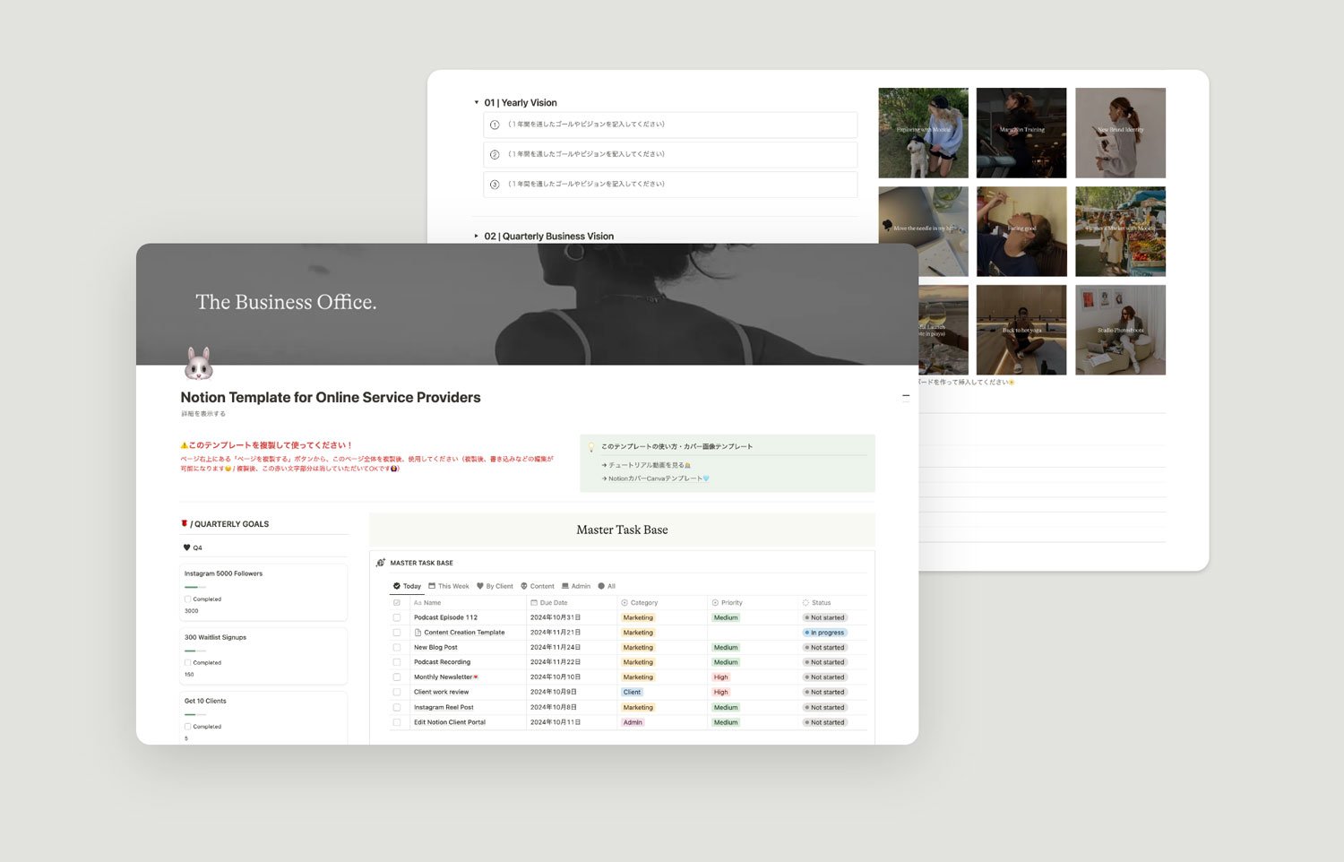Open the Edit Notion Client Portal task
Screen dimensions: 1344x862
(450, 722)
